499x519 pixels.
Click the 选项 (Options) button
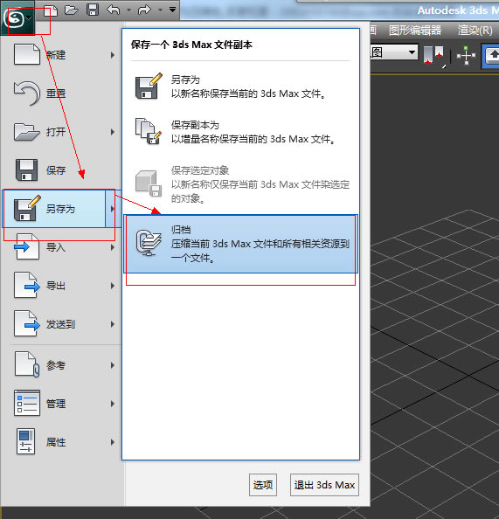coord(263,485)
